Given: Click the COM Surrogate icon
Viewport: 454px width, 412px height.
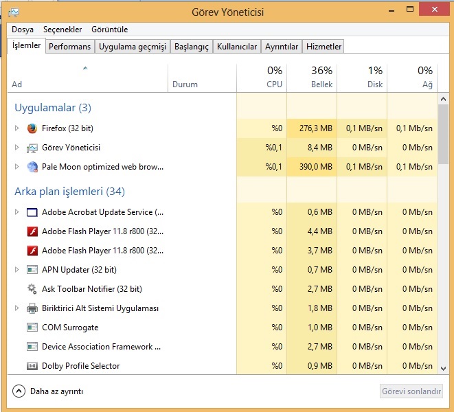Looking at the screenshot, I should tap(32, 328).
